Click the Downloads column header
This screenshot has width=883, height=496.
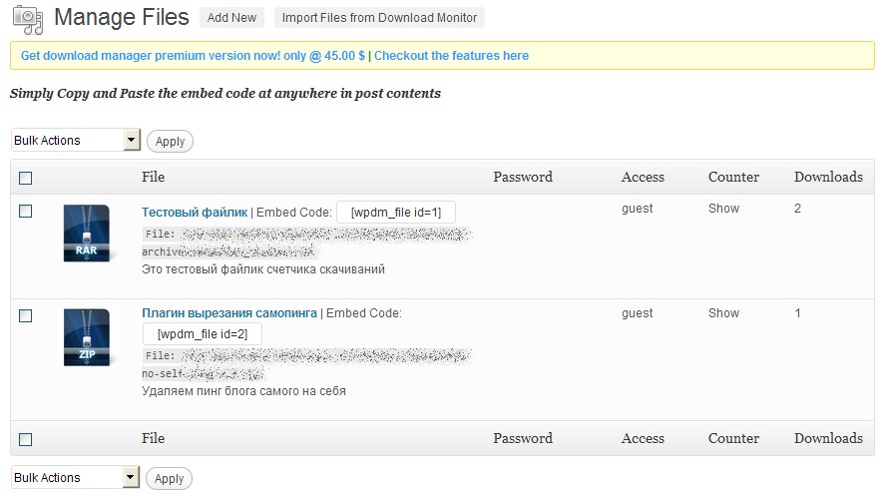tap(827, 177)
